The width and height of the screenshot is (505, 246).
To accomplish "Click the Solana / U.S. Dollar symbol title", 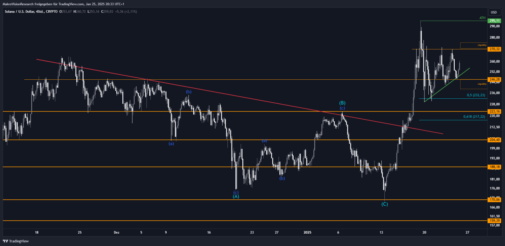I will tap(21, 11).
